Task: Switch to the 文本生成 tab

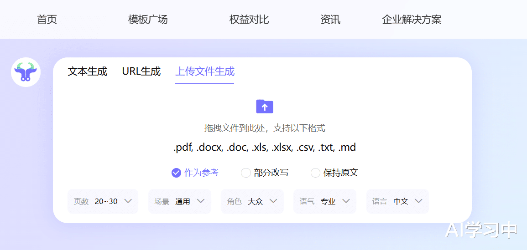Action: pos(88,71)
